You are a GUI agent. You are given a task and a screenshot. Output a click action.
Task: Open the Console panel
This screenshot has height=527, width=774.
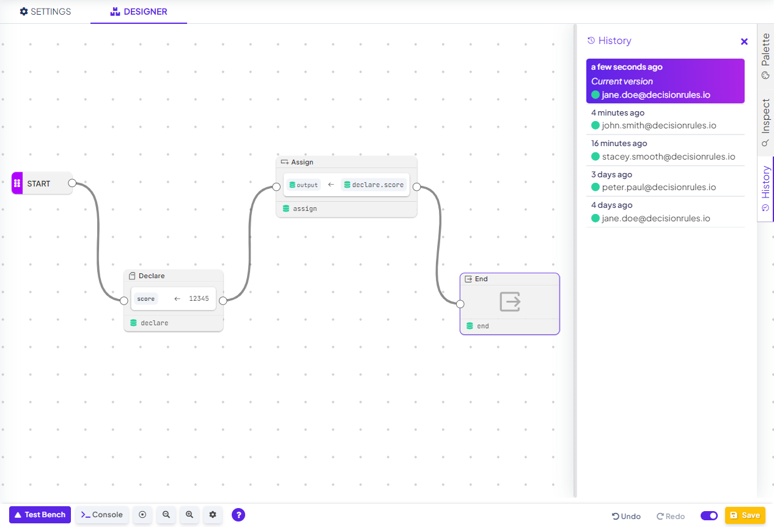[x=102, y=515]
